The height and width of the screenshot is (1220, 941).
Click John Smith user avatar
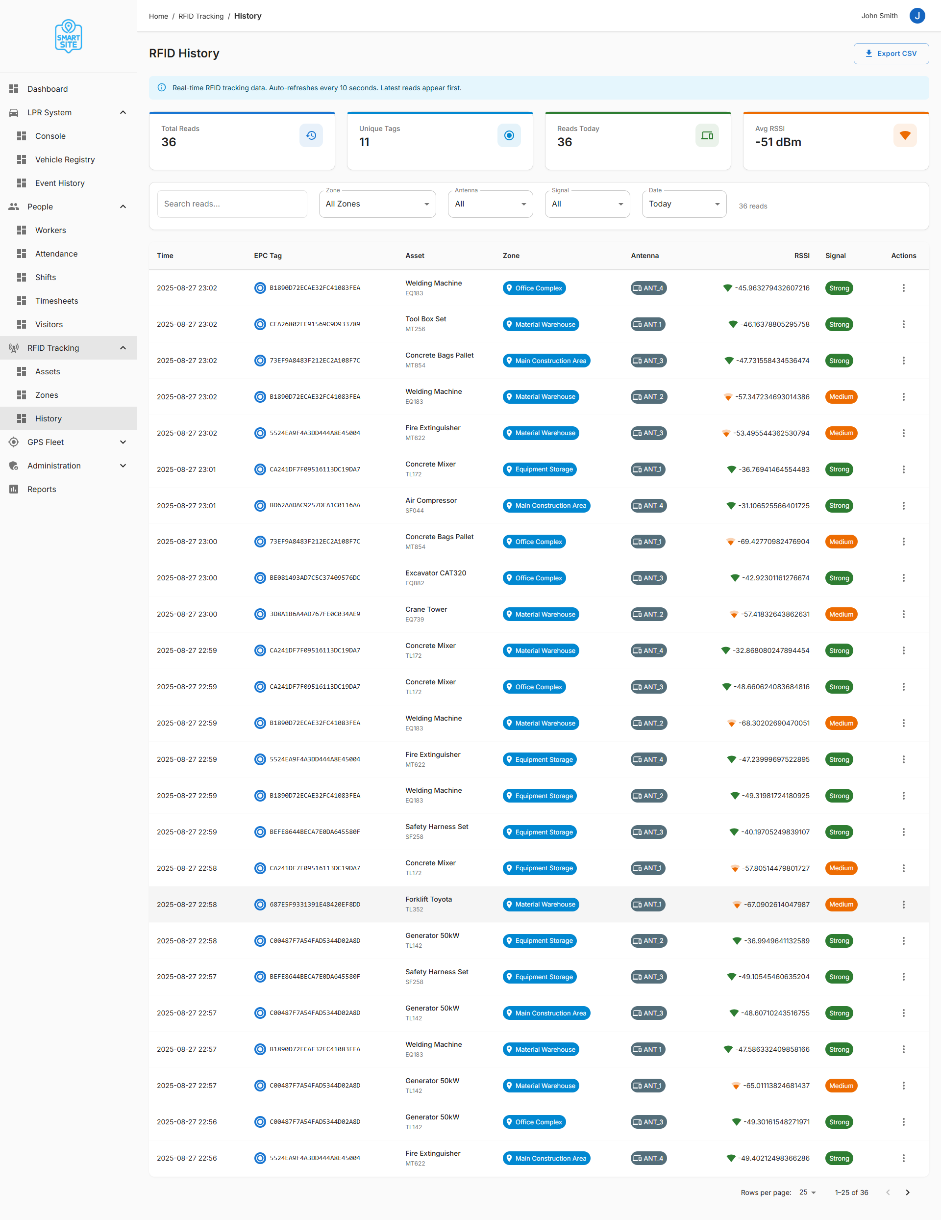917,16
